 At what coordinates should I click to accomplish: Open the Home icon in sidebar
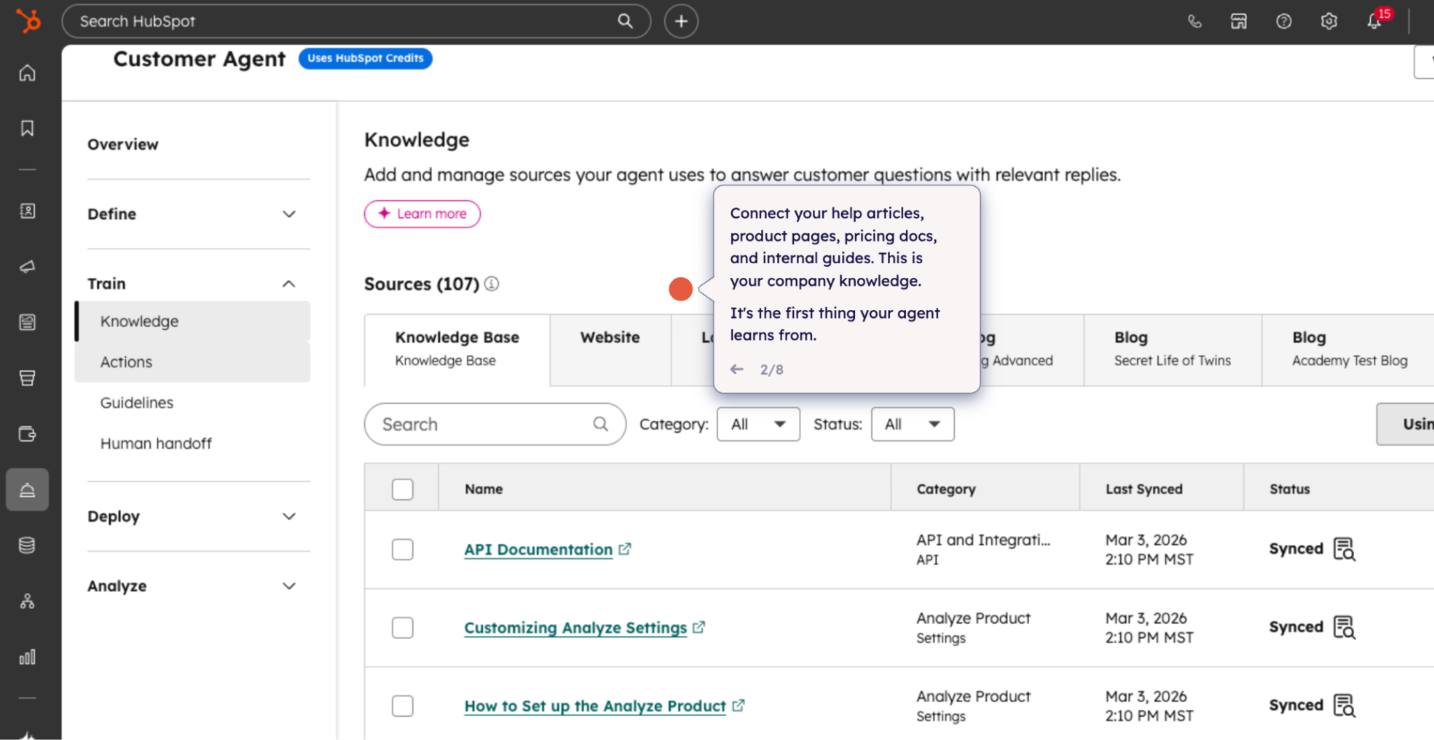[x=27, y=73]
